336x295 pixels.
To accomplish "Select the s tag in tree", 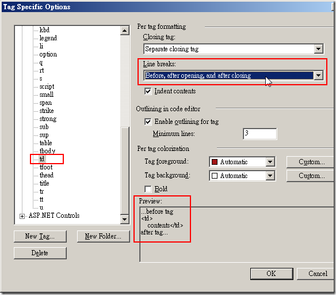I will 41,78.
